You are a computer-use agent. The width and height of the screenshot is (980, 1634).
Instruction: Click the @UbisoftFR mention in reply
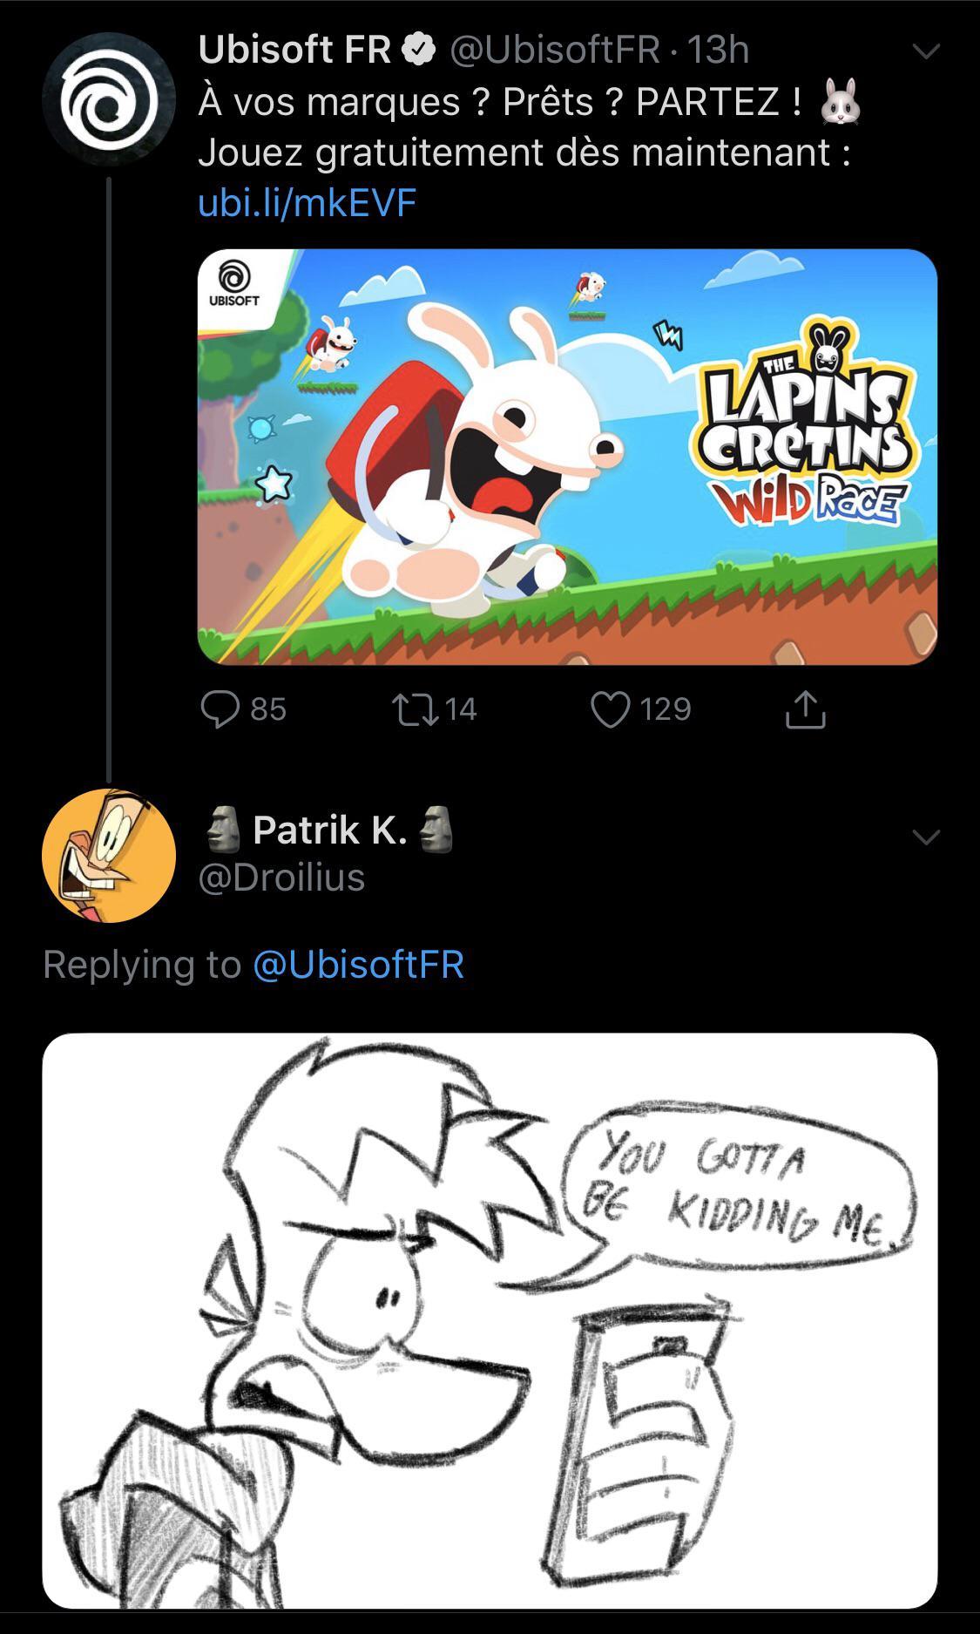tap(358, 964)
